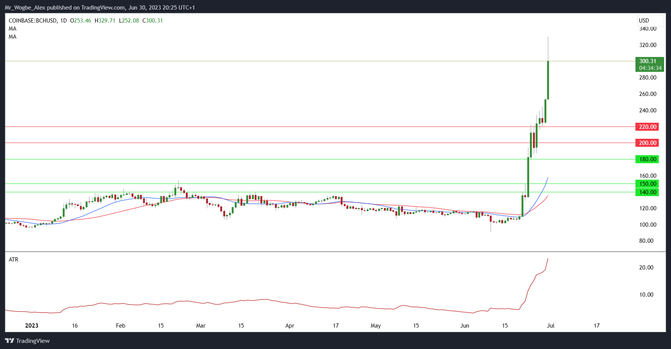Screen dimensions: 671x349
Task: Click the 240.00 price axis label
Action: coord(648,110)
